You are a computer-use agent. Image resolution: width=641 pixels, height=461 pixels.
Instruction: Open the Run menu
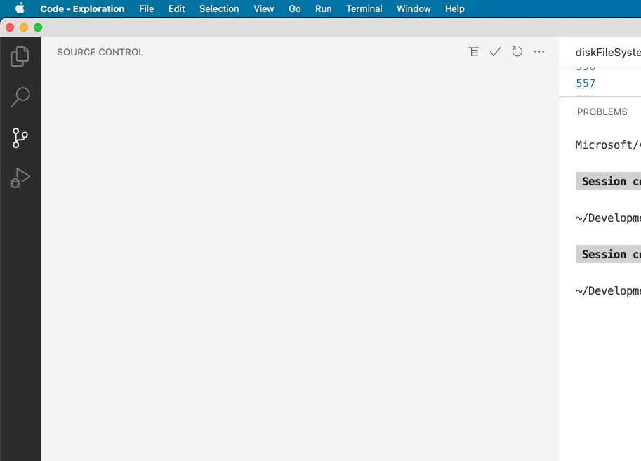(324, 8)
